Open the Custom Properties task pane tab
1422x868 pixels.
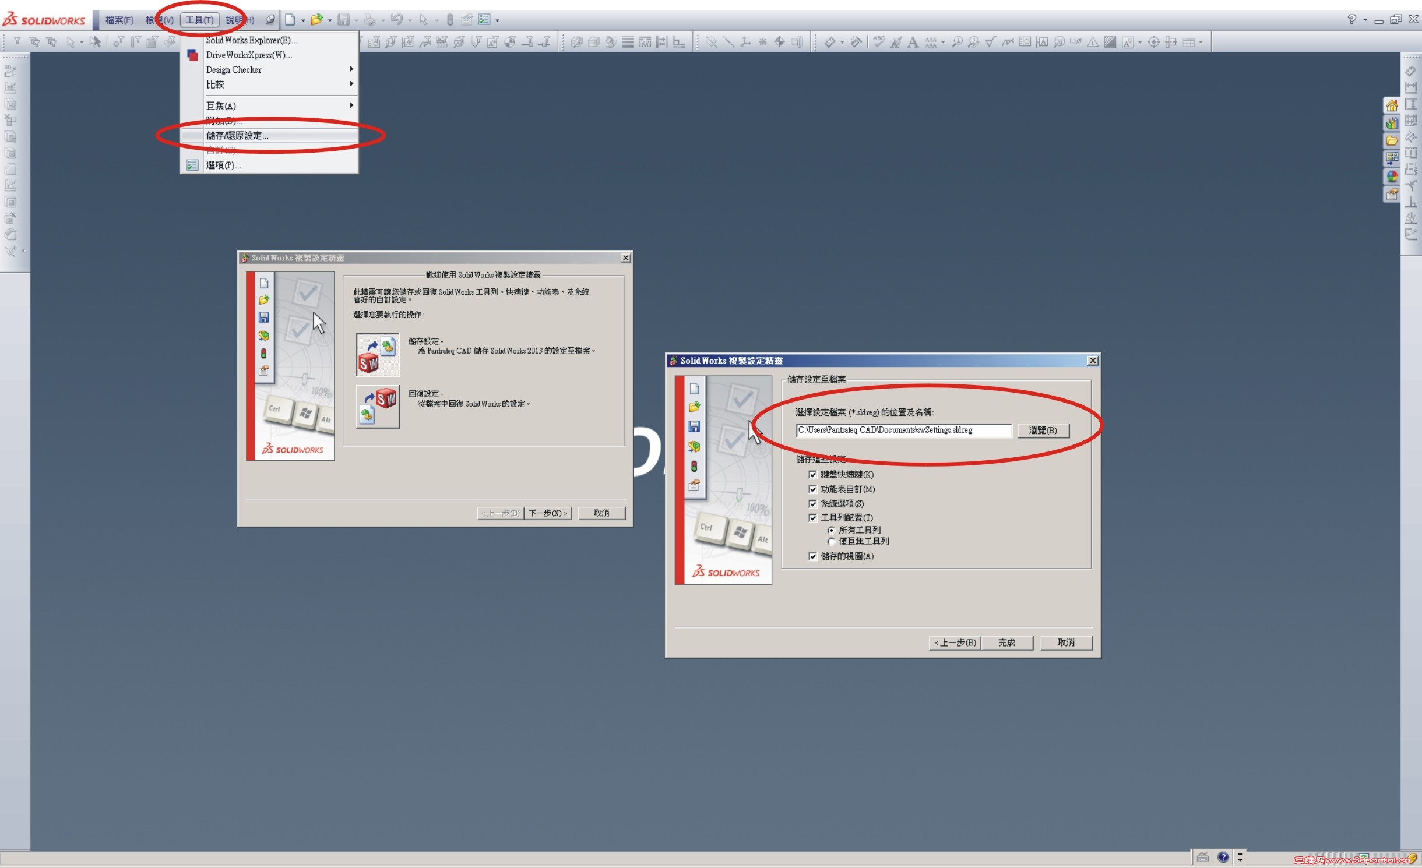(1392, 194)
